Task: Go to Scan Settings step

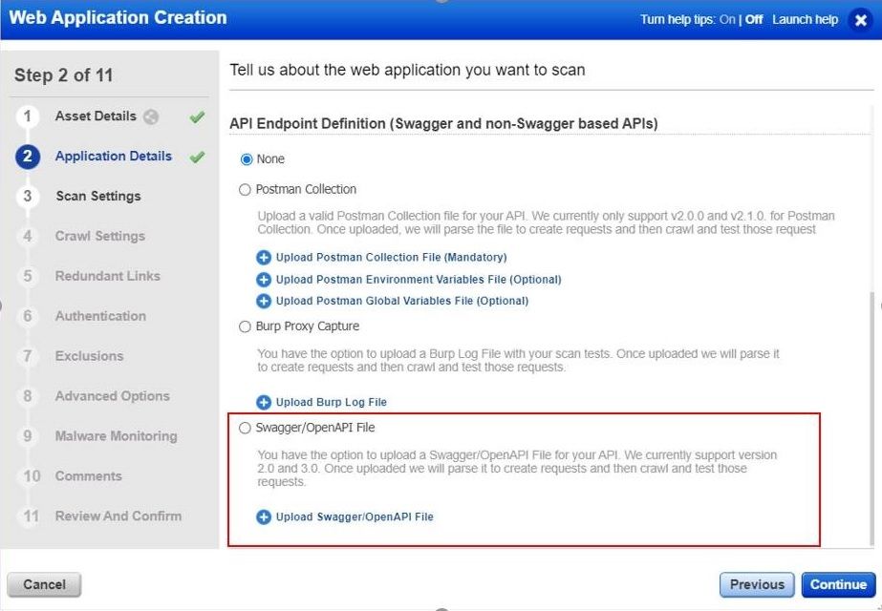Action: point(98,196)
